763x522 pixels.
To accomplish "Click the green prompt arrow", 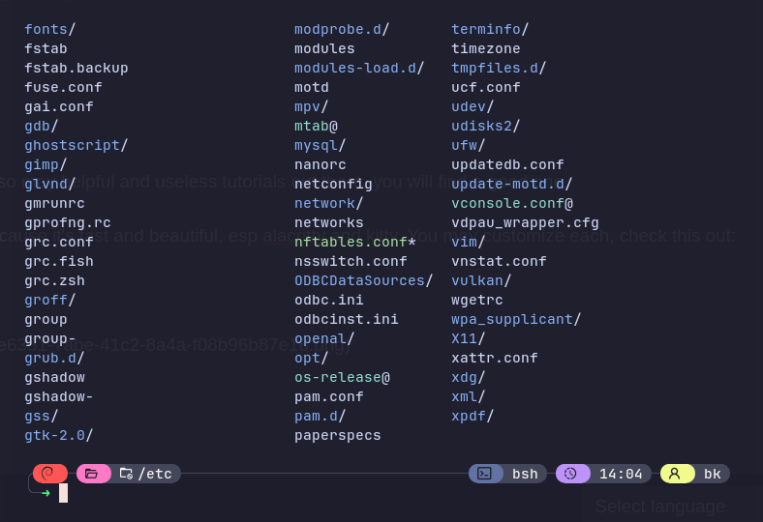I will pyautogui.click(x=46, y=493).
